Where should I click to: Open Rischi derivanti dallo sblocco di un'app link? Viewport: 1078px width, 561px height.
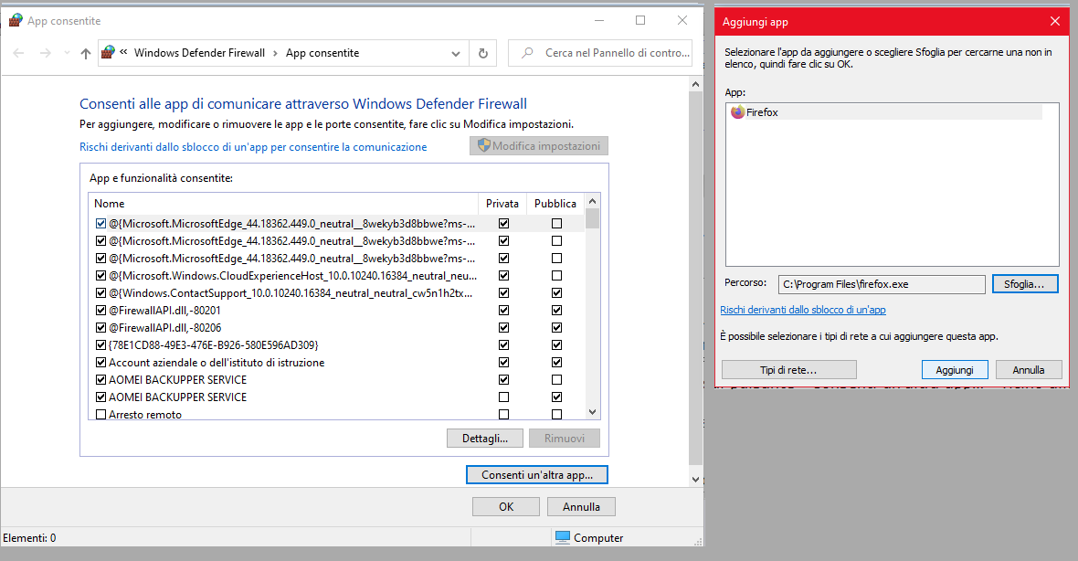802,310
